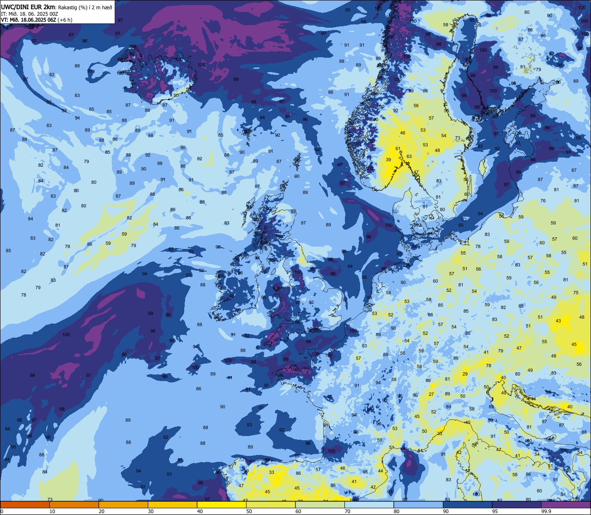This screenshot has width=591, height=515.
Task: Click the legend scale label '30'
Action: (151, 511)
